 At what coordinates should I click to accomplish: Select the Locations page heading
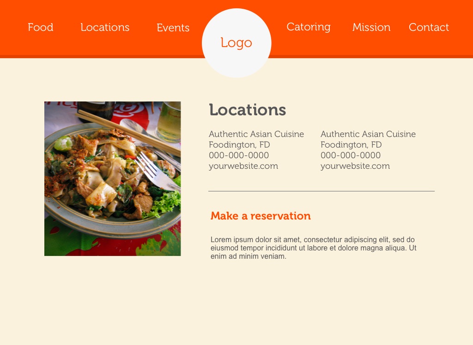248,110
